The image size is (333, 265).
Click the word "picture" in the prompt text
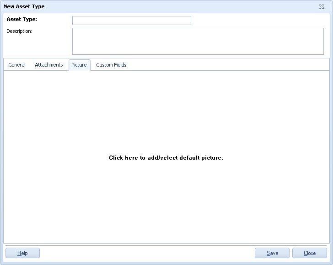[211, 158]
